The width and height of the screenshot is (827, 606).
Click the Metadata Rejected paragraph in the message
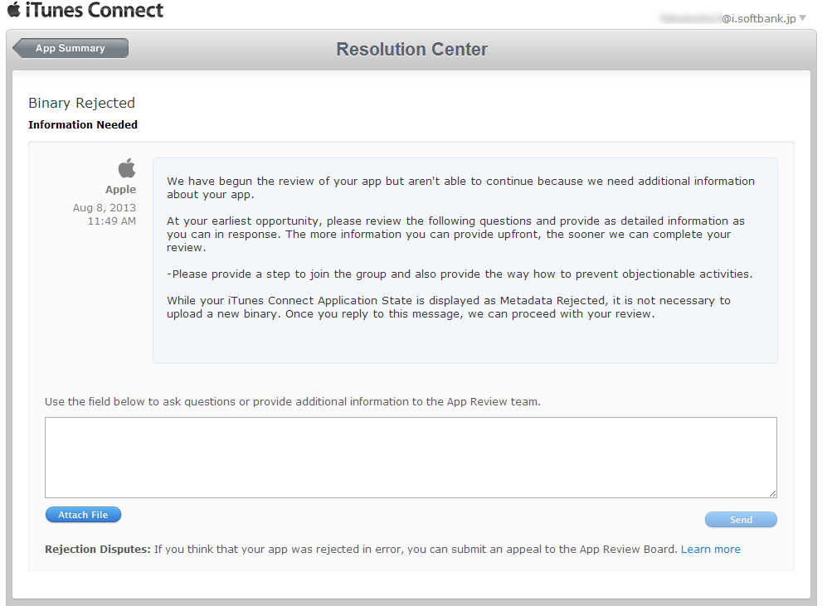[448, 307]
